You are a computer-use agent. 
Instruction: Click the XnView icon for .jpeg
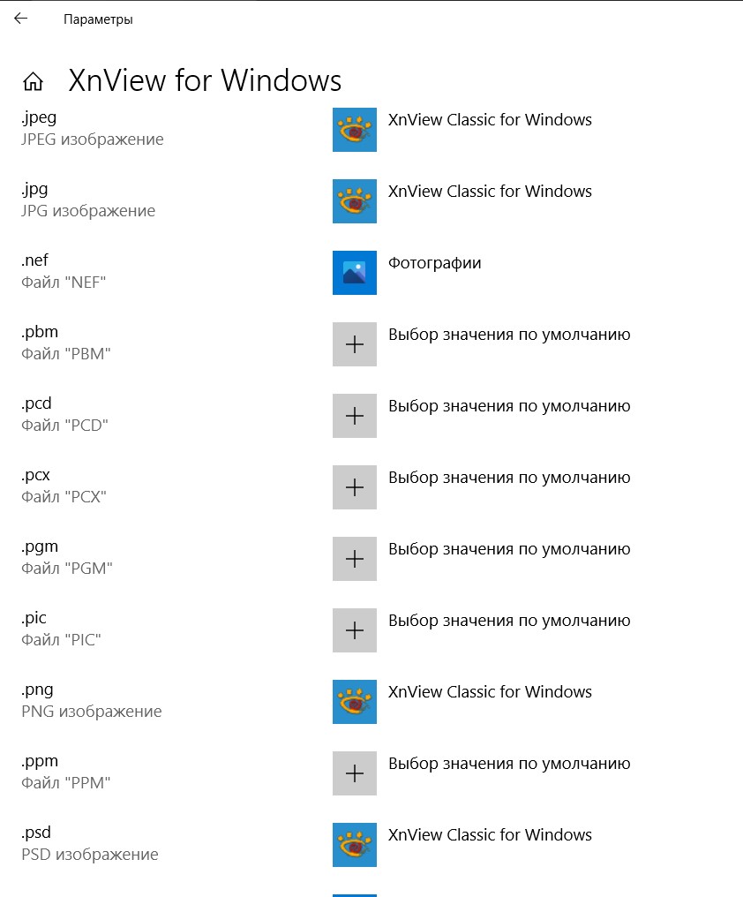355,130
